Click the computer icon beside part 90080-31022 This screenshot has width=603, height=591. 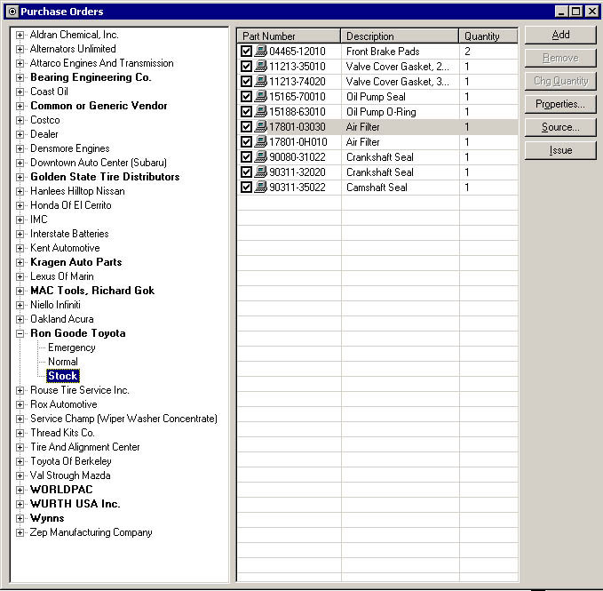point(261,156)
